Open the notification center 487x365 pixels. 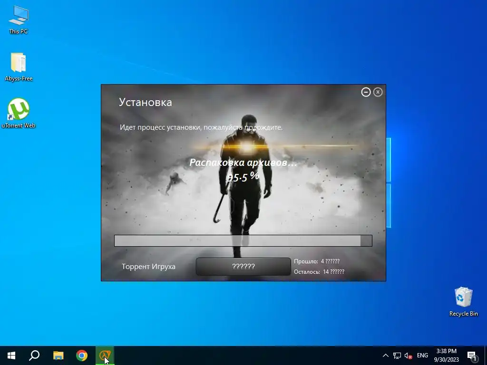coord(472,356)
